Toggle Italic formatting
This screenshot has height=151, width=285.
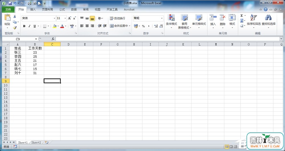(29, 26)
